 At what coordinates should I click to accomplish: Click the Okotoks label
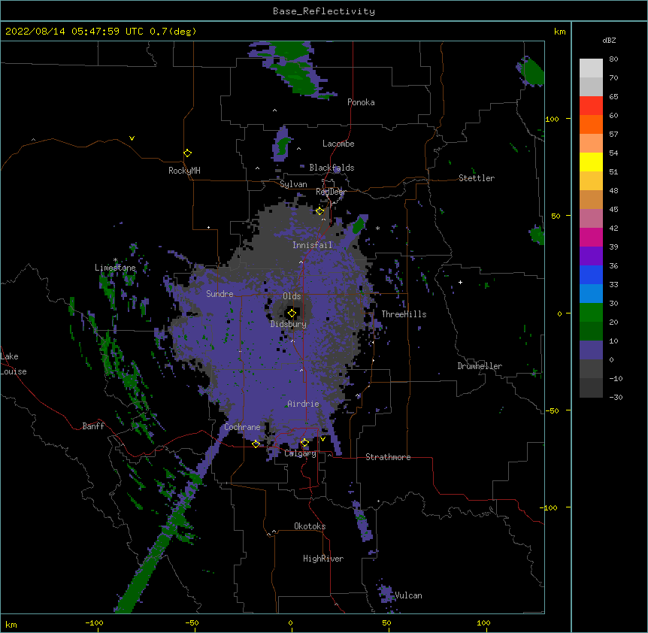coord(310,526)
